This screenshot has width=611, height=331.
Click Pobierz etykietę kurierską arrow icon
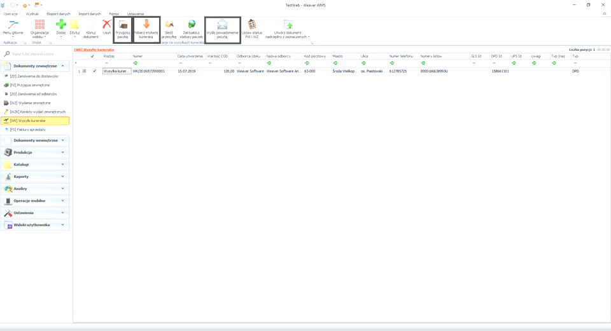pyautogui.click(x=146, y=24)
